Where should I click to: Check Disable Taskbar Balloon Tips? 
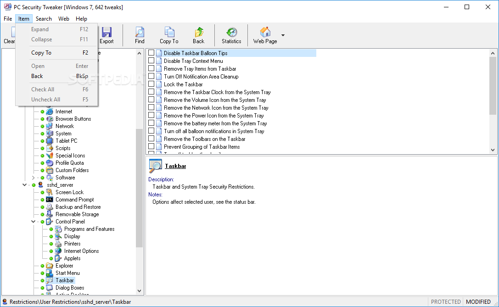coord(151,53)
